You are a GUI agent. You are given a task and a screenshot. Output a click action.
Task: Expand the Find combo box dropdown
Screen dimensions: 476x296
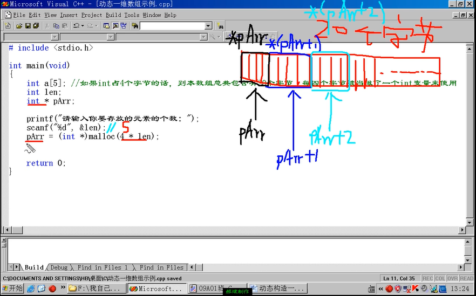click(x=208, y=26)
